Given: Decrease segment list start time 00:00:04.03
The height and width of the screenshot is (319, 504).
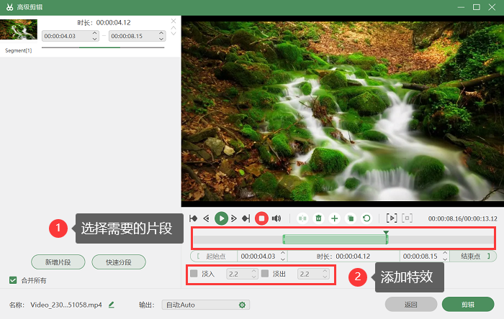Looking at the screenshot, I should 94,39.
